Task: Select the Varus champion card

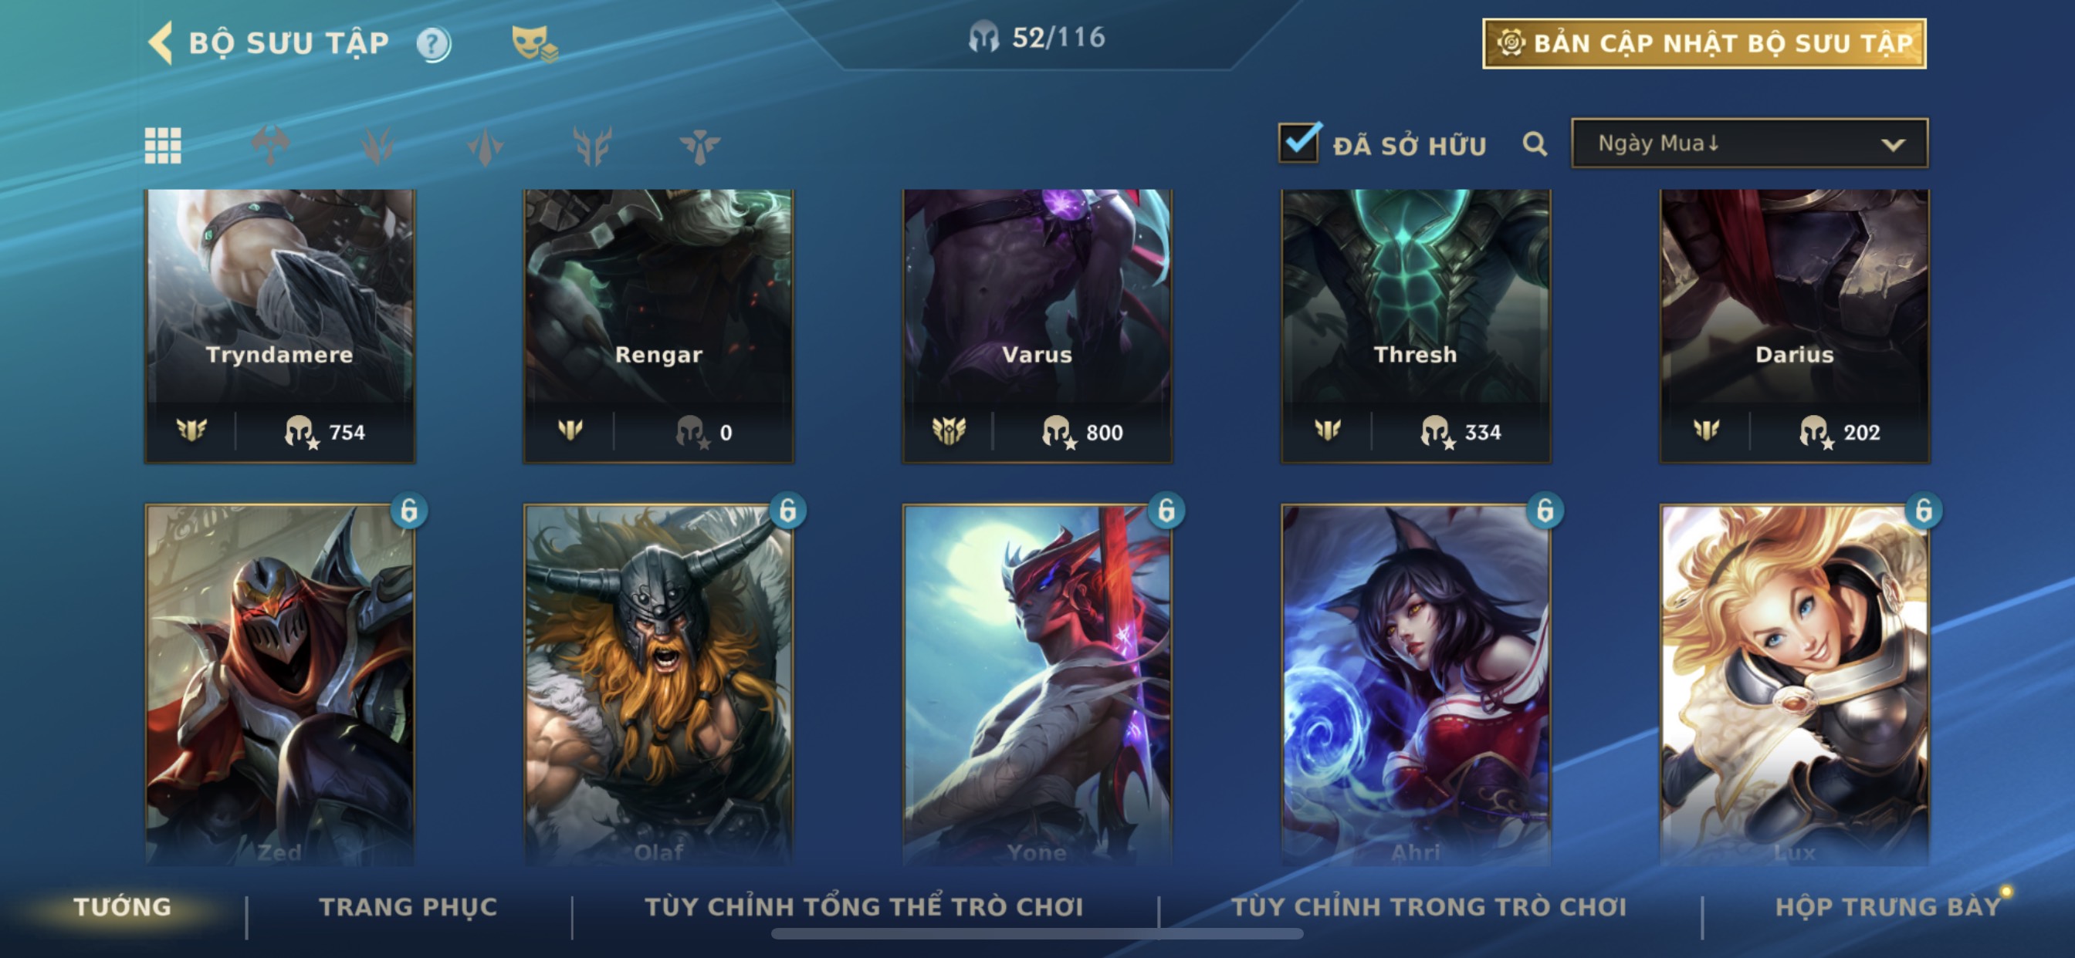Action: [x=1037, y=326]
